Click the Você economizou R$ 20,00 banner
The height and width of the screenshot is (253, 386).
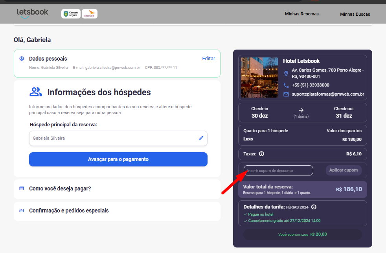[x=303, y=234]
